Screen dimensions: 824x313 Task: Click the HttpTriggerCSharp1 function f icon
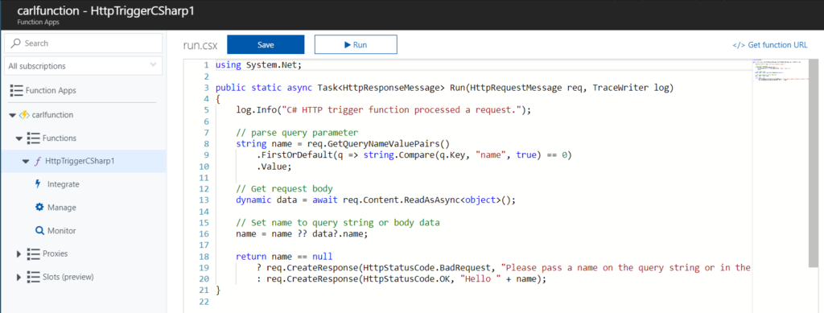point(37,161)
